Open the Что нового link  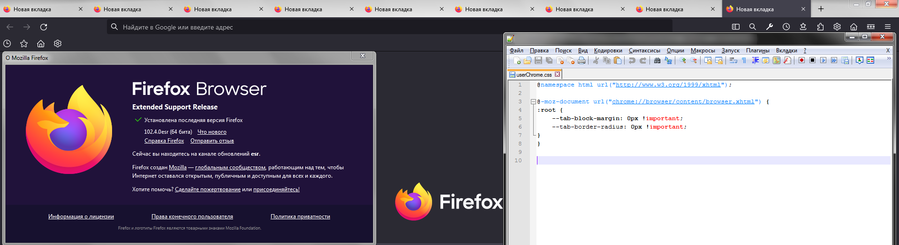click(x=212, y=132)
